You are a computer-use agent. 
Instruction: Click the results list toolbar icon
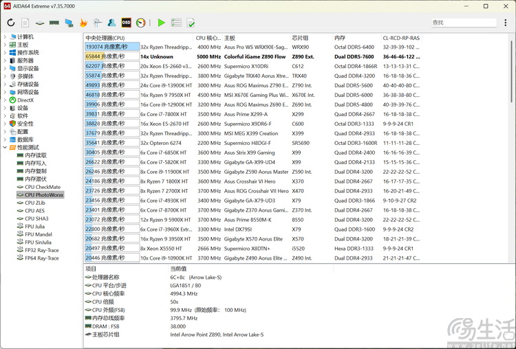[x=176, y=23]
